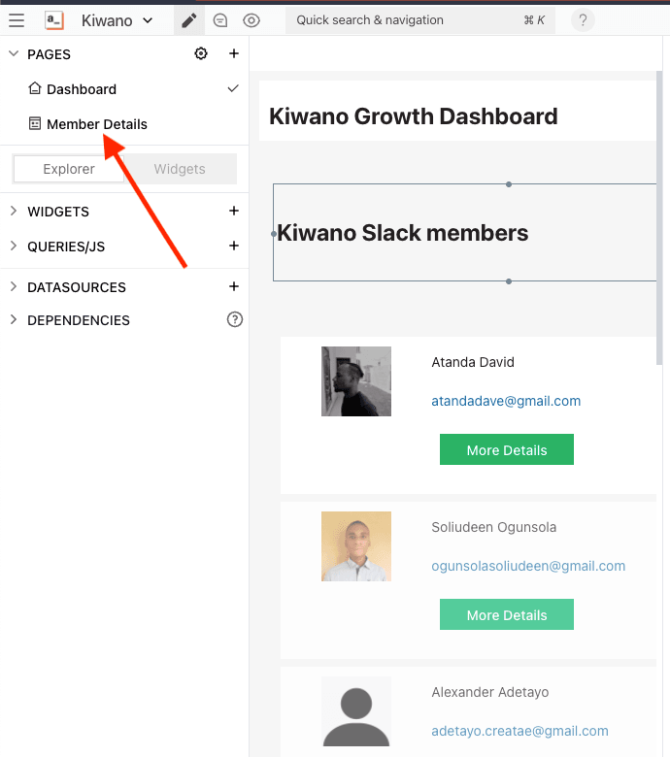Add a new query/JS with plus
The height and width of the screenshot is (757, 670).
[234, 247]
